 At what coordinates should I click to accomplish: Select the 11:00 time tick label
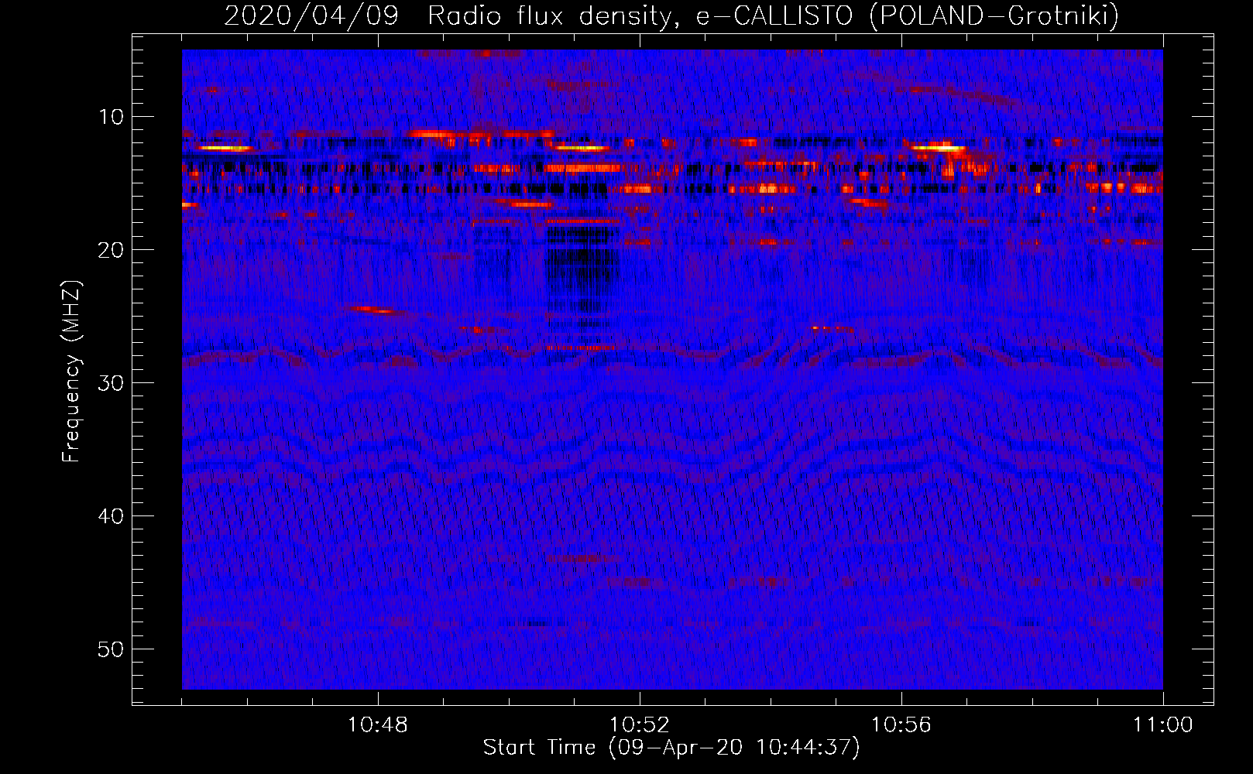tap(1163, 725)
